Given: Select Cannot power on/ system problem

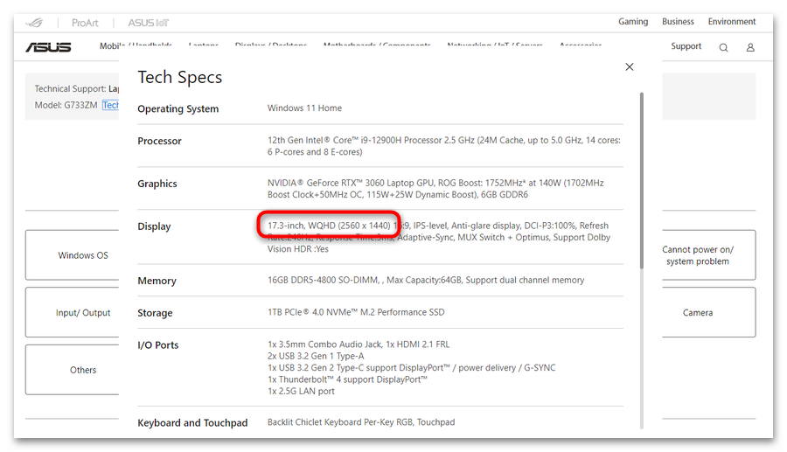Looking at the screenshot, I should coord(708,254).
